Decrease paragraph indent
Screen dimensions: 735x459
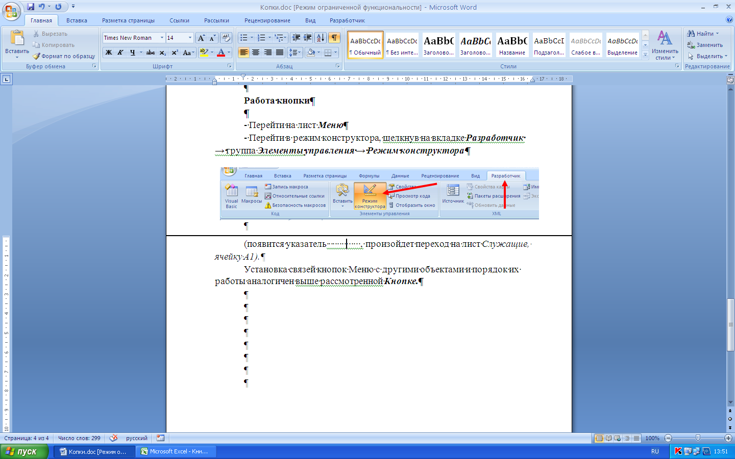(296, 38)
